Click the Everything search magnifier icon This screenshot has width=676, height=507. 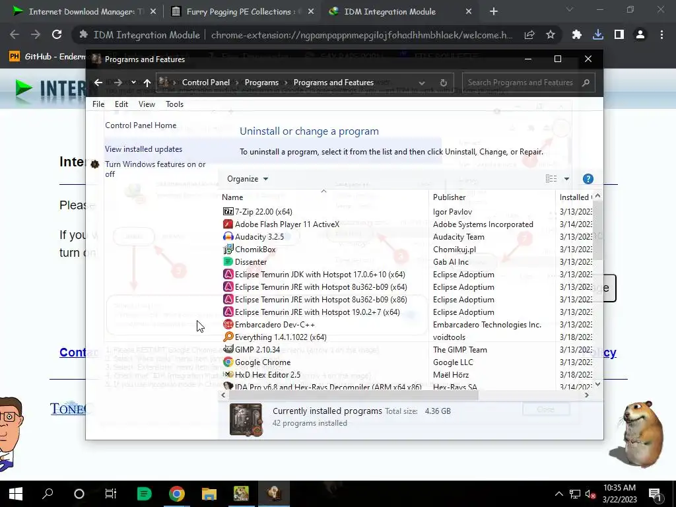pyautogui.click(x=228, y=337)
